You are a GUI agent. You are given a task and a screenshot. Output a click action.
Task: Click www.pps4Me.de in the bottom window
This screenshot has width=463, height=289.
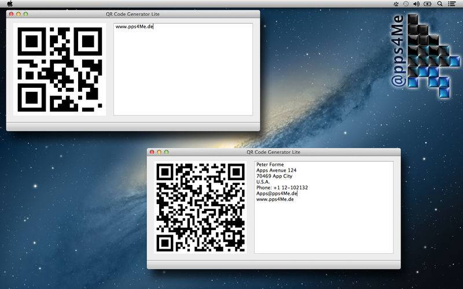coord(275,199)
